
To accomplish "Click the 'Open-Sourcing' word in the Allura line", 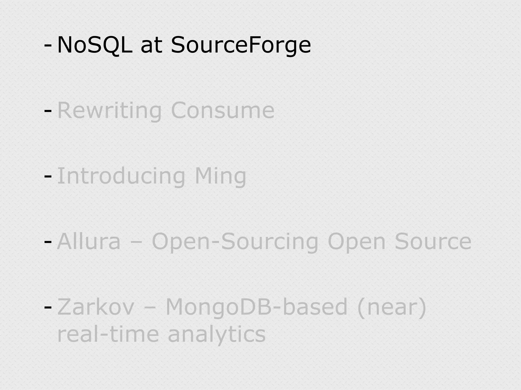I will coord(235,241).
